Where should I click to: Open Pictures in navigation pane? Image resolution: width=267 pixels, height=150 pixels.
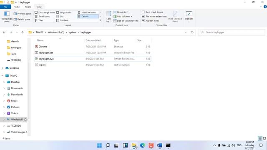coord(13,107)
